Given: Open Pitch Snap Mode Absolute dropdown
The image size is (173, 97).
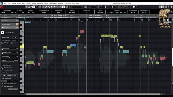Looking at the screenshot, I should pos(15,40).
